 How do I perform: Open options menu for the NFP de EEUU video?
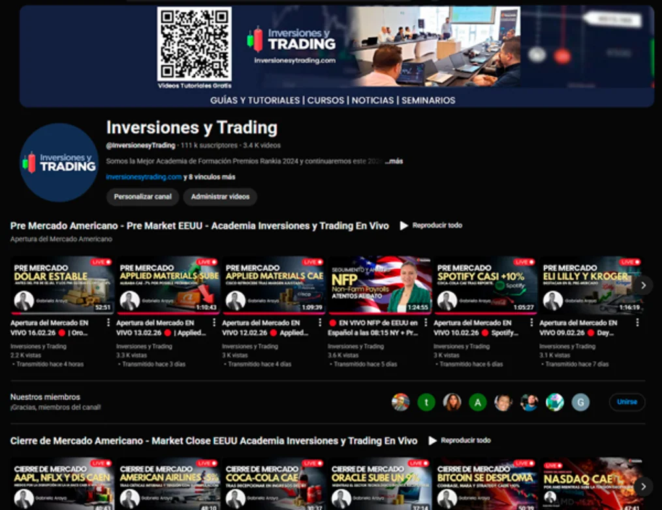tap(426, 323)
